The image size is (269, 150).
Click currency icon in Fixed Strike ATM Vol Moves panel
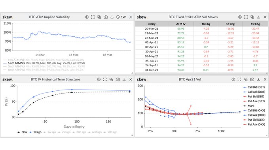pyautogui.click(x=240, y=17)
